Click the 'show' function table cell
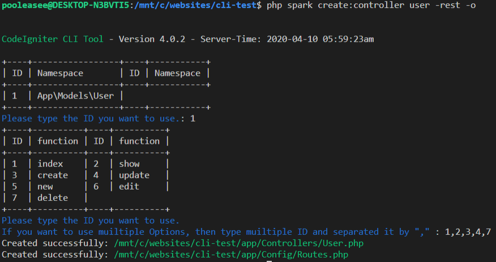This screenshot has height=262, width=496. [129, 164]
